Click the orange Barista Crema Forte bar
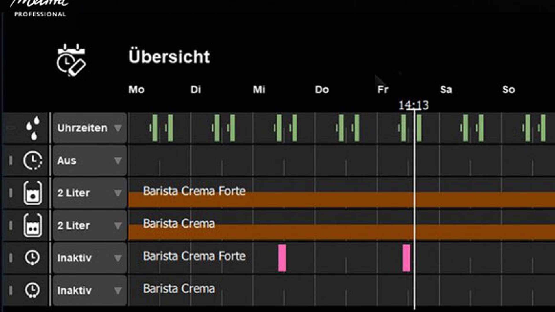The image size is (555, 312). click(x=318, y=200)
